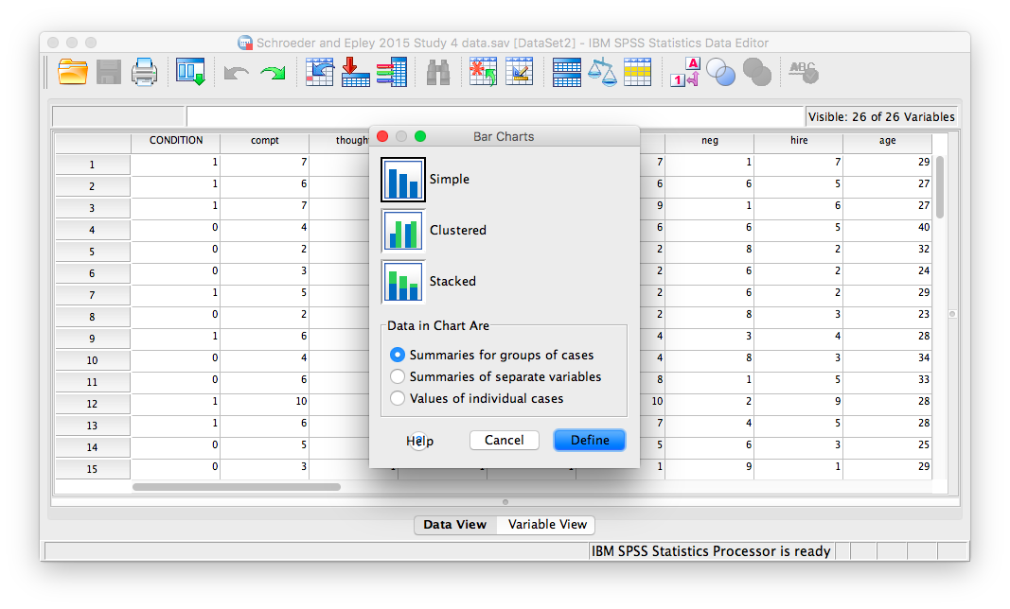The image size is (1010, 609).
Task: Click age value 24 in row 6
Action: [x=887, y=271]
